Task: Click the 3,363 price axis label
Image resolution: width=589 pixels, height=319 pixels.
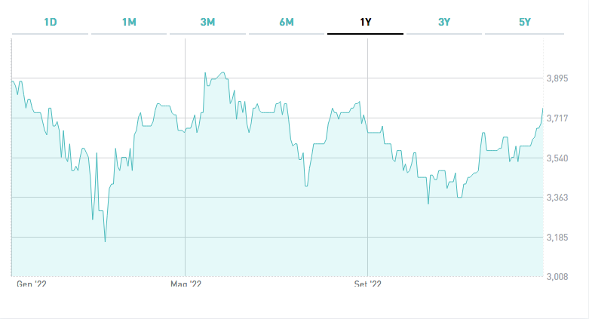Action: [x=560, y=198]
